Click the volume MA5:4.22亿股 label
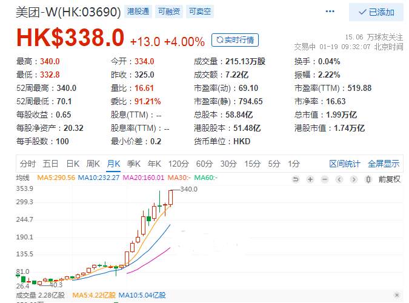409x303 pixels. 94,295
